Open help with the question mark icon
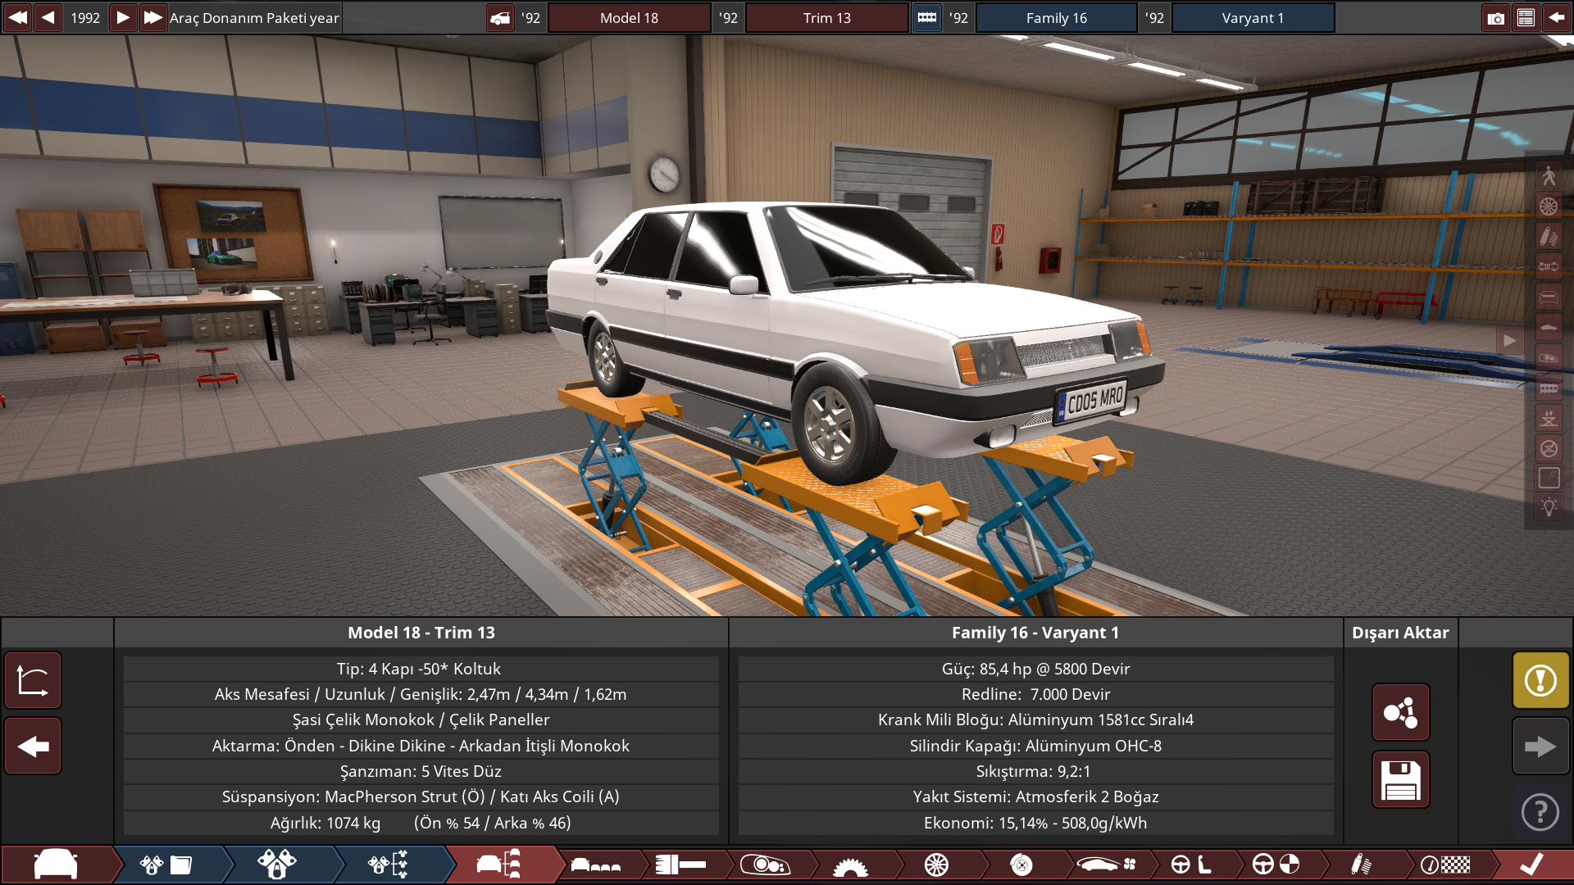 click(x=1540, y=812)
